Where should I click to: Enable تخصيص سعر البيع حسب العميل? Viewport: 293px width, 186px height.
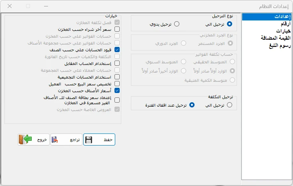pos(117,84)
